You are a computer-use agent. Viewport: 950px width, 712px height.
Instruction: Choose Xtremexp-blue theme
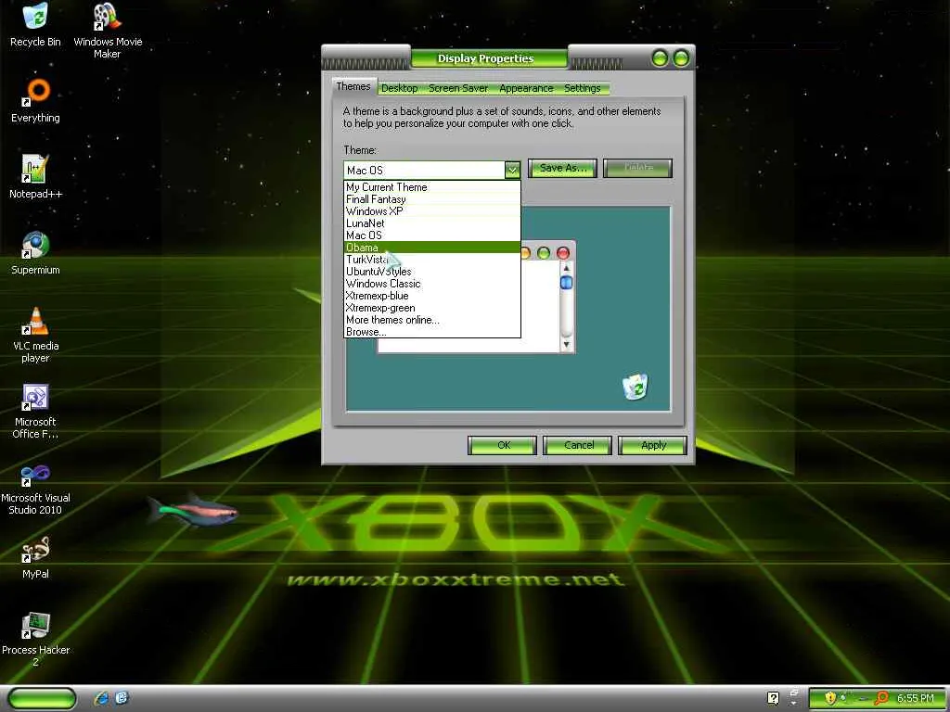pyautogui.click(x=432, y=296)
